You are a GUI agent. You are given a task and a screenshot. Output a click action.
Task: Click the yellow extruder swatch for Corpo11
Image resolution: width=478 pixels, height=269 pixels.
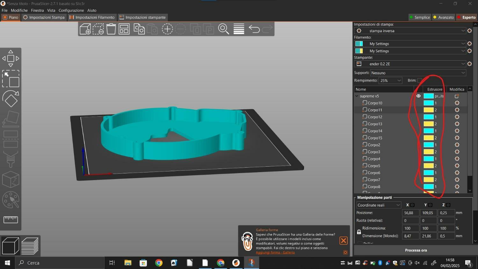click(428, 110)
